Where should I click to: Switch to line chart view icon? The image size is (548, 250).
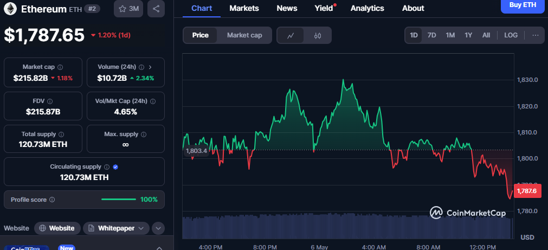pyautogui.click(x=291, y=35)
